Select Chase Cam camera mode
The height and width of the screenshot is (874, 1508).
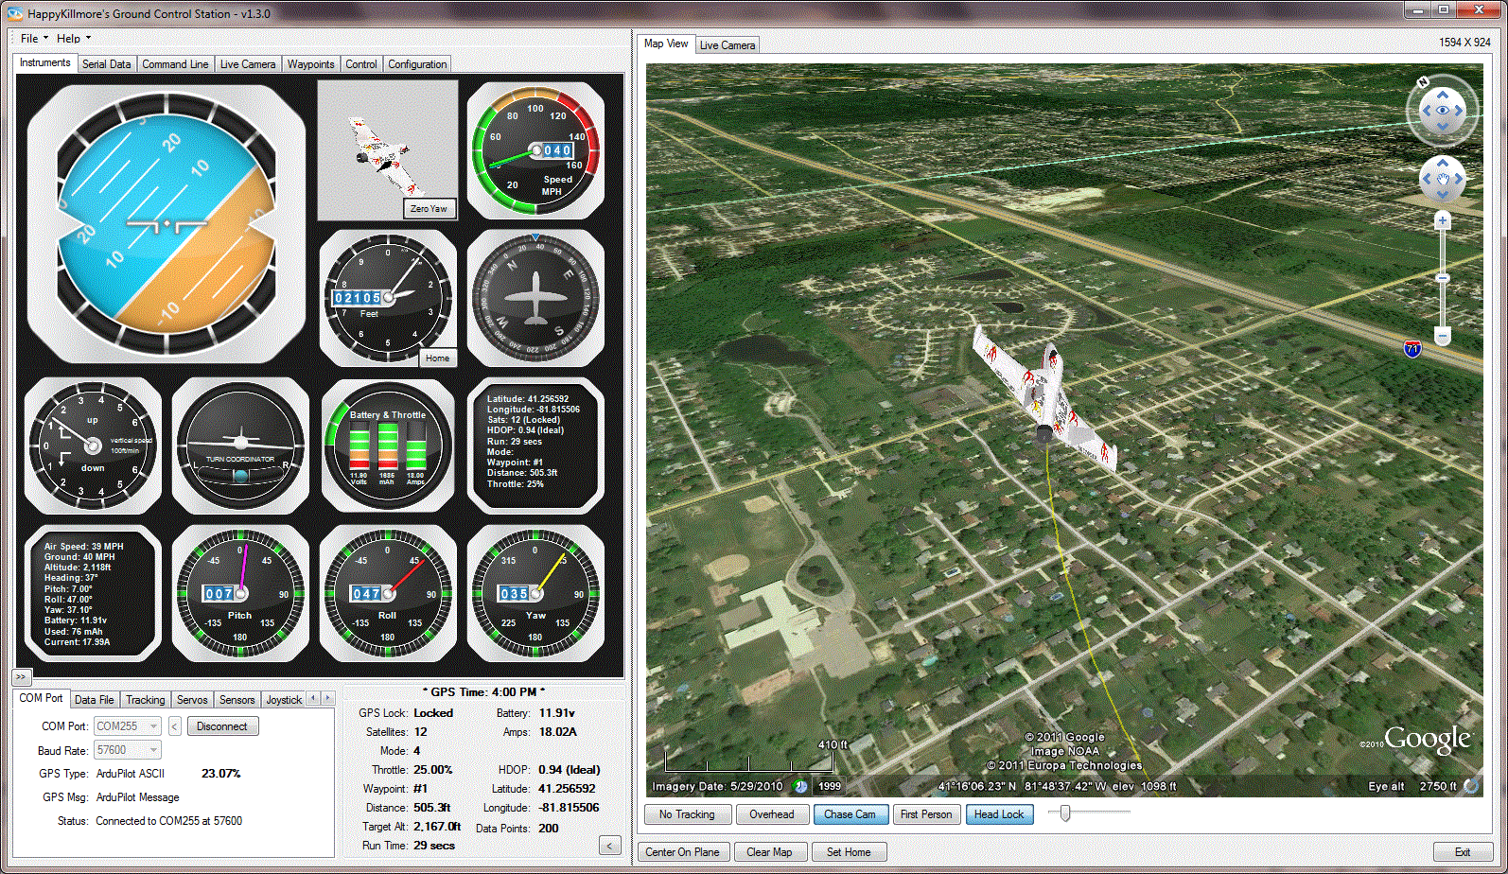850,814
